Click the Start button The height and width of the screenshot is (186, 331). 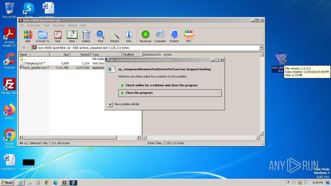[x=7, y=183]
